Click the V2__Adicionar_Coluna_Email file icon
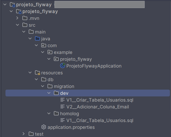171x137 pixels. [x=63, y=106]
